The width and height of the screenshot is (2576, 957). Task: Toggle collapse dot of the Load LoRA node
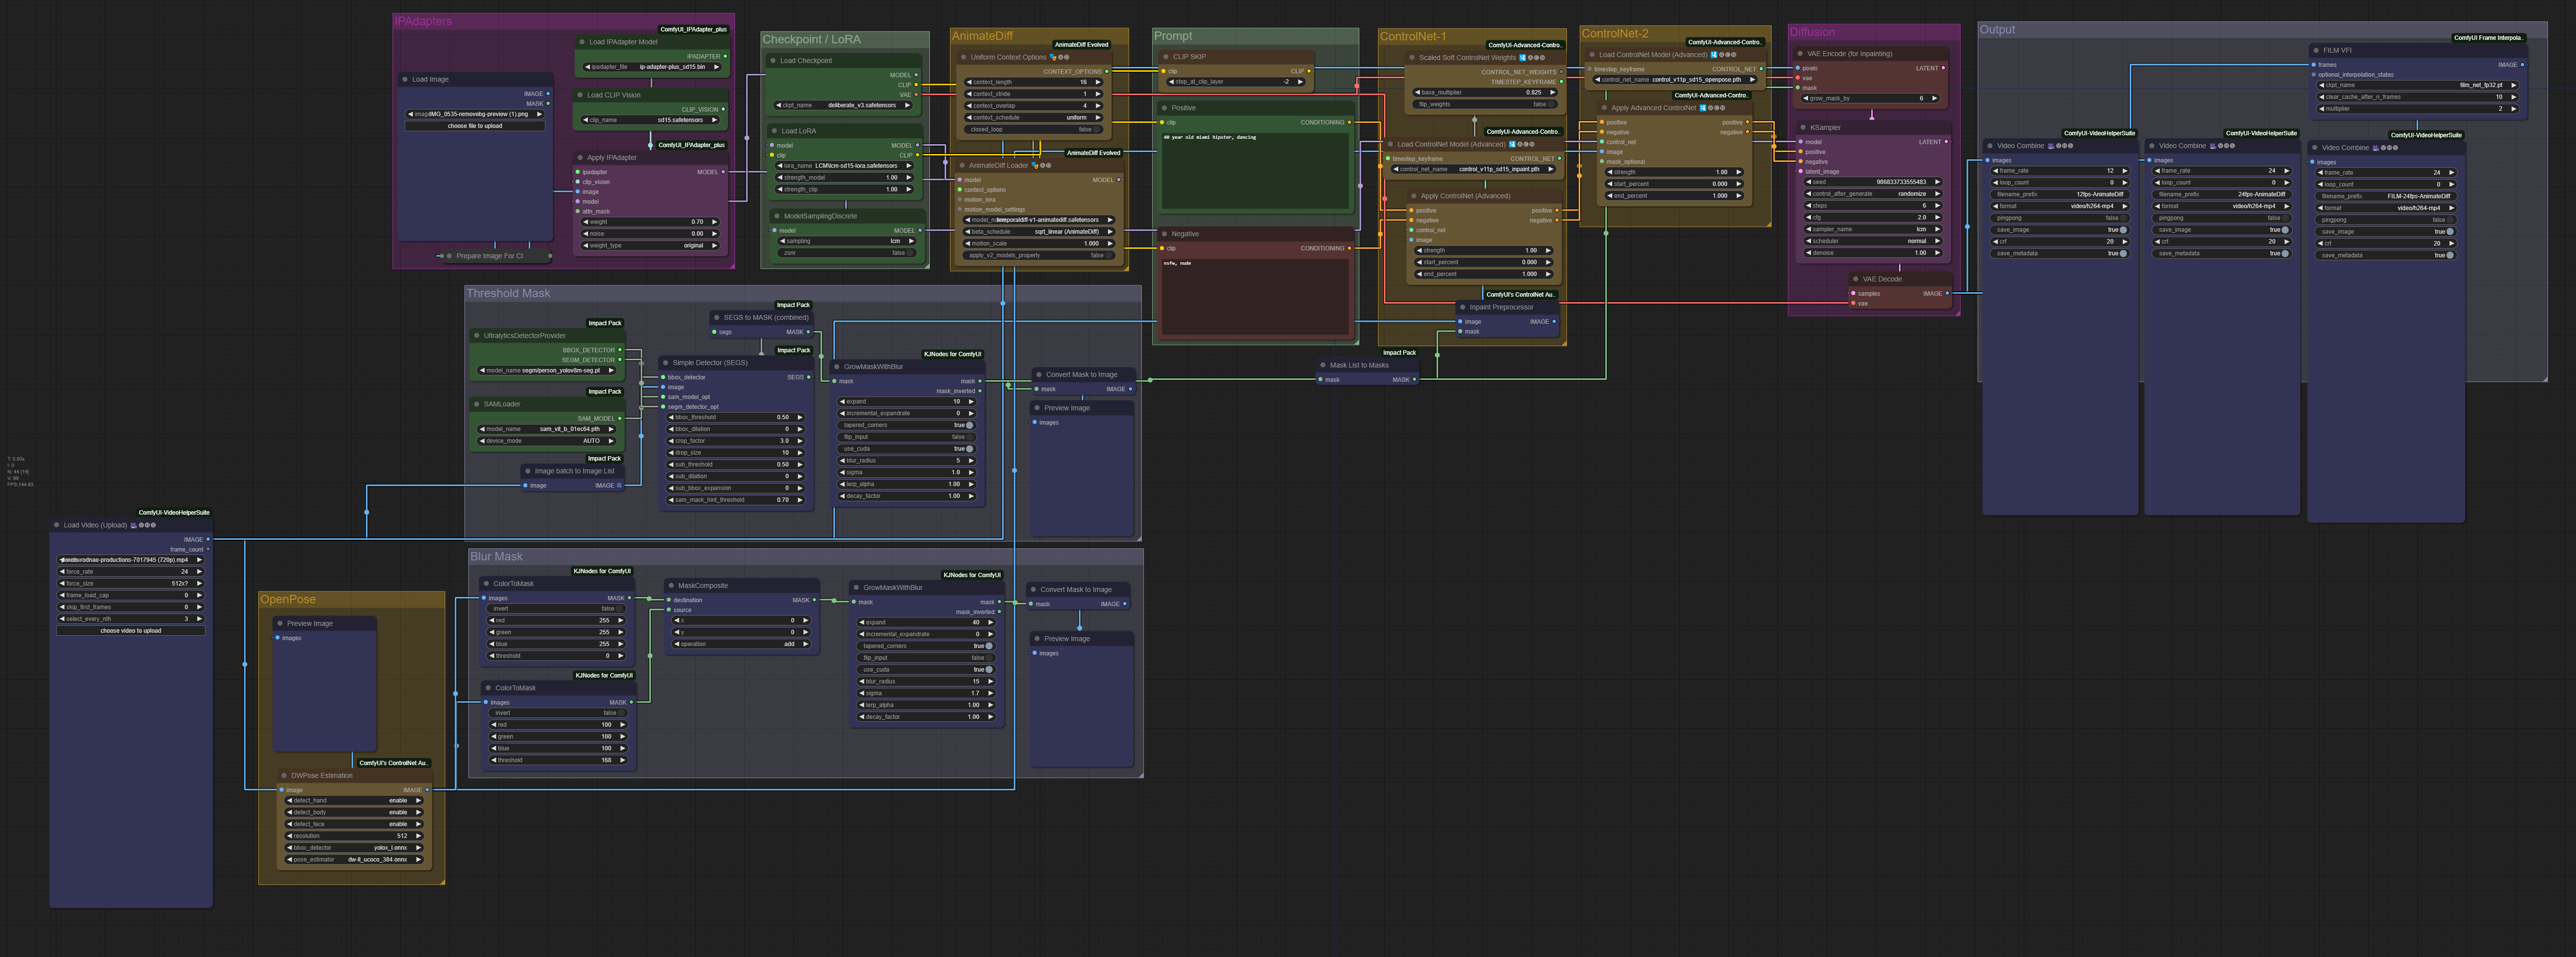774,130
